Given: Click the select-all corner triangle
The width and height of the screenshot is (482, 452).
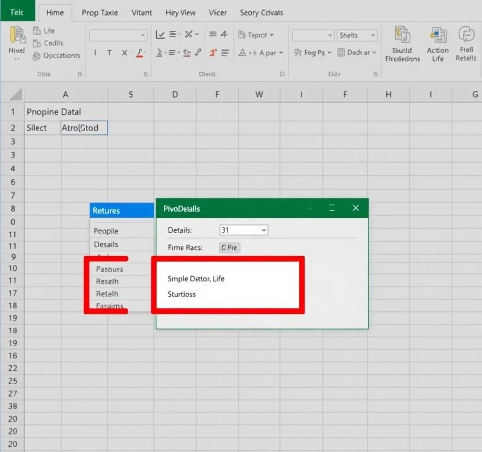Looking at the screenshot, I should (16, 95).
